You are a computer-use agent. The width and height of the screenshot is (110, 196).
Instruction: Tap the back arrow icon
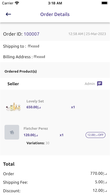[8, 14]
